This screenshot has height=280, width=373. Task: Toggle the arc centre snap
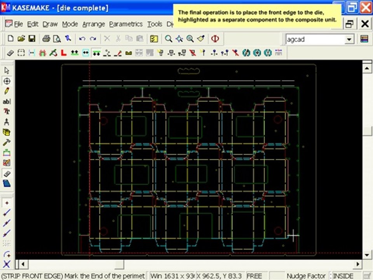click(7, 254)
